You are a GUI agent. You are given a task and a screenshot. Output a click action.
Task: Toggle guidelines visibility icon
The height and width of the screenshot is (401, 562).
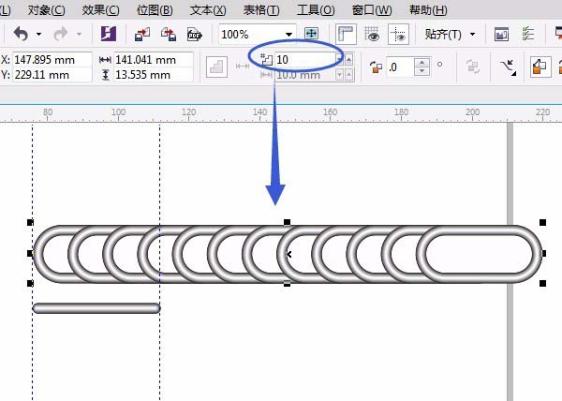coord(397,35)
